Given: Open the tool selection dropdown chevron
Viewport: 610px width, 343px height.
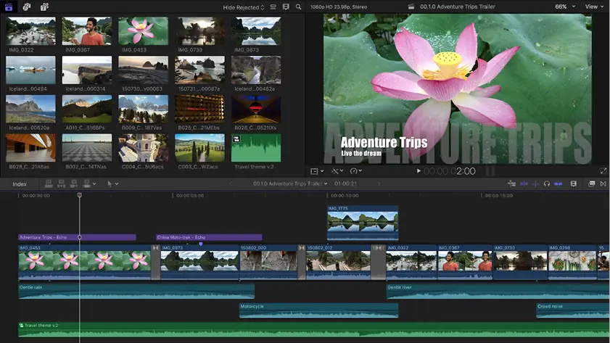Looking at the screenshot, I should [117, 184].
